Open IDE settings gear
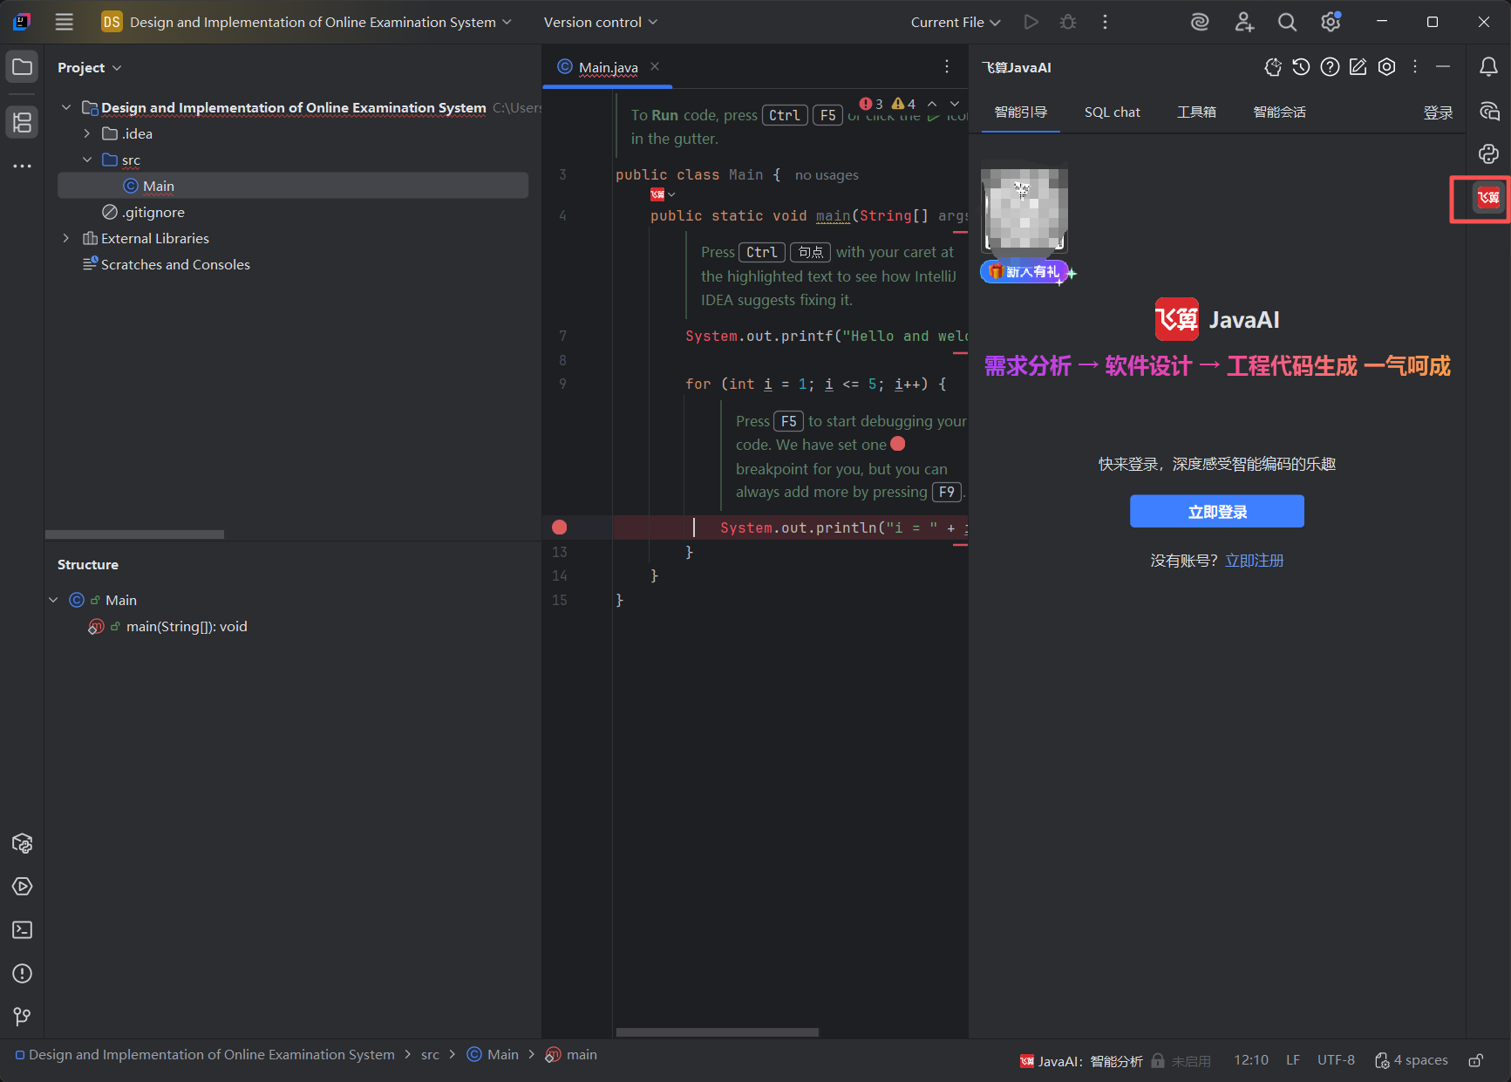The height and width of the screenshot is (1082, 1511). [1331, 22]
